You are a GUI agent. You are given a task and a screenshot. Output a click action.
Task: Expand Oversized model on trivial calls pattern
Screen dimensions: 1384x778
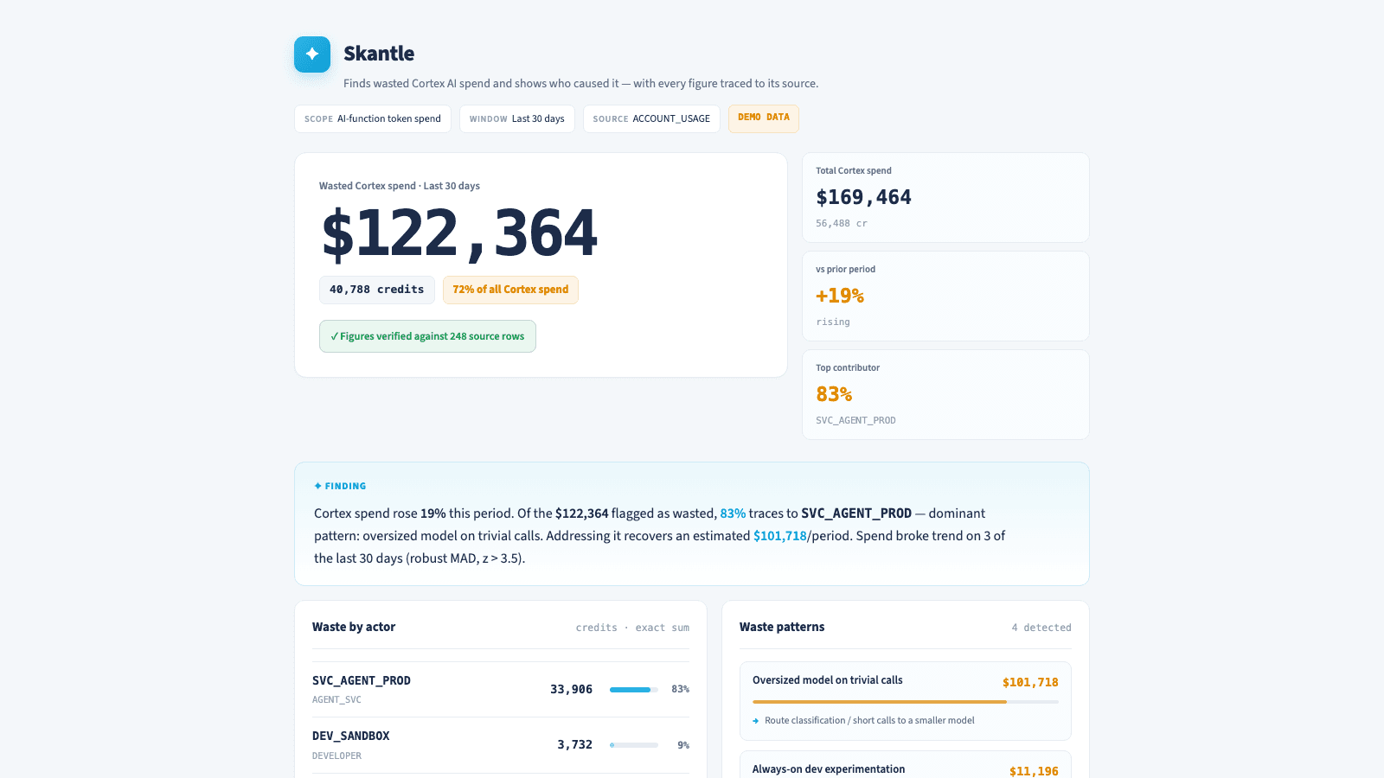point(906,701)
